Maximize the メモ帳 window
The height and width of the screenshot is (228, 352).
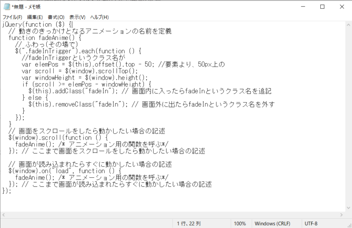[x=323, y=7]
